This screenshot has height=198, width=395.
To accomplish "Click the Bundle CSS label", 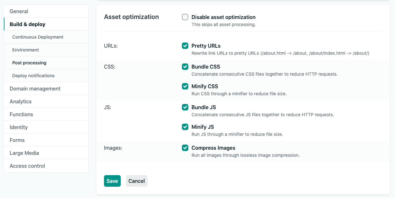I will (206, 67).
